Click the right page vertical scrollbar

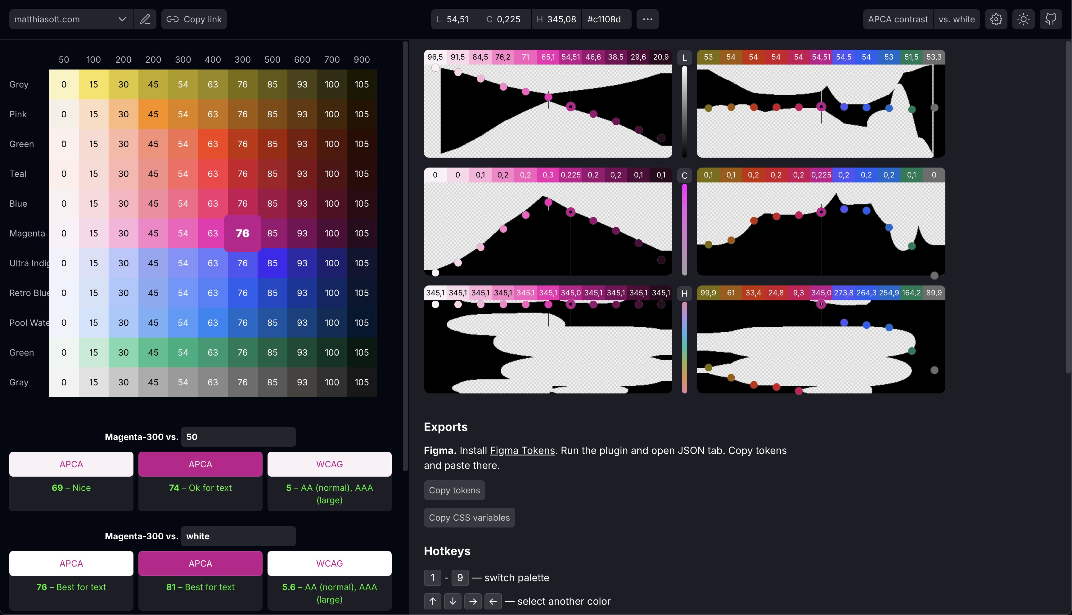[1068, 207]
